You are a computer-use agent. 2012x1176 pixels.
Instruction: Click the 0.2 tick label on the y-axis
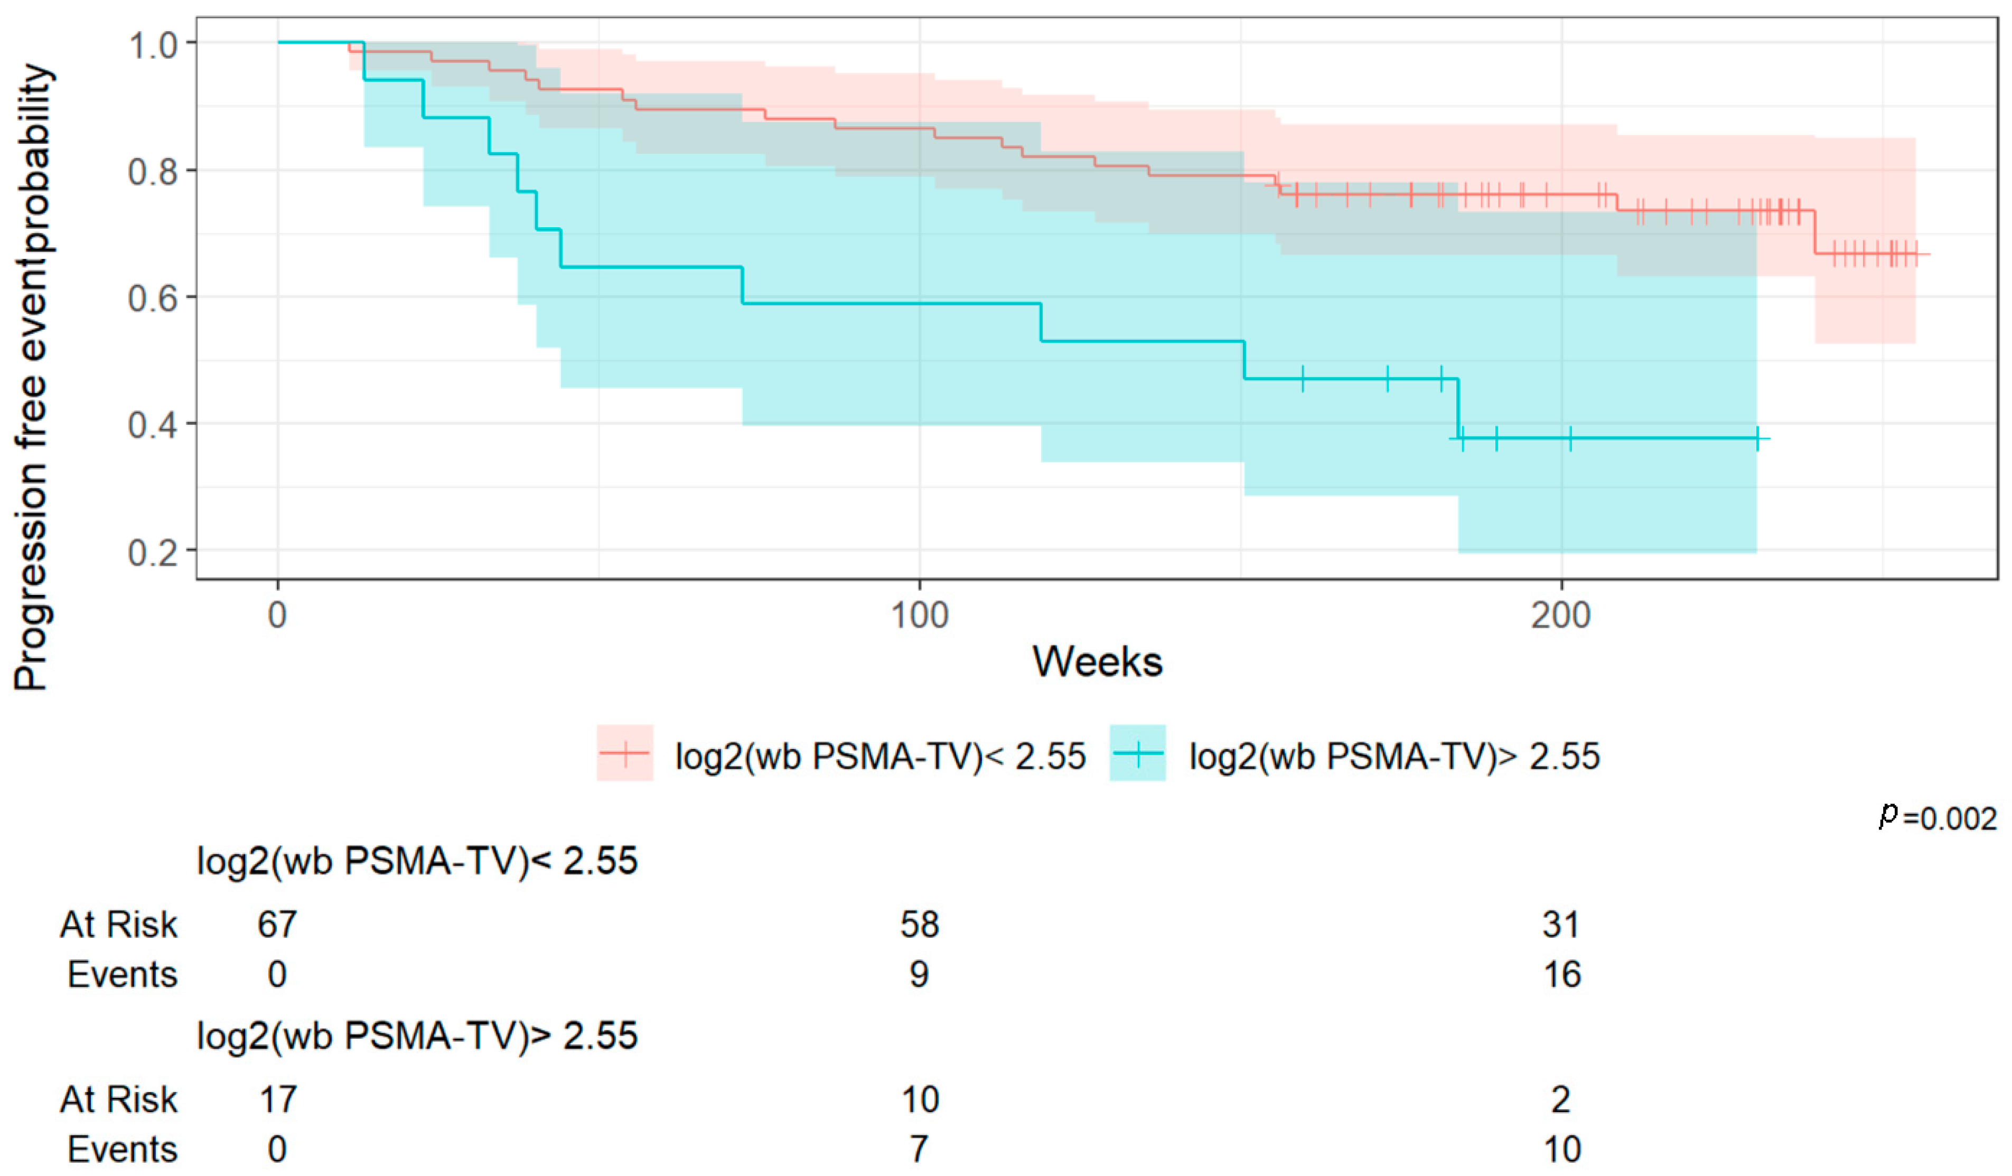pyautogui.click(x=153, y=552)
